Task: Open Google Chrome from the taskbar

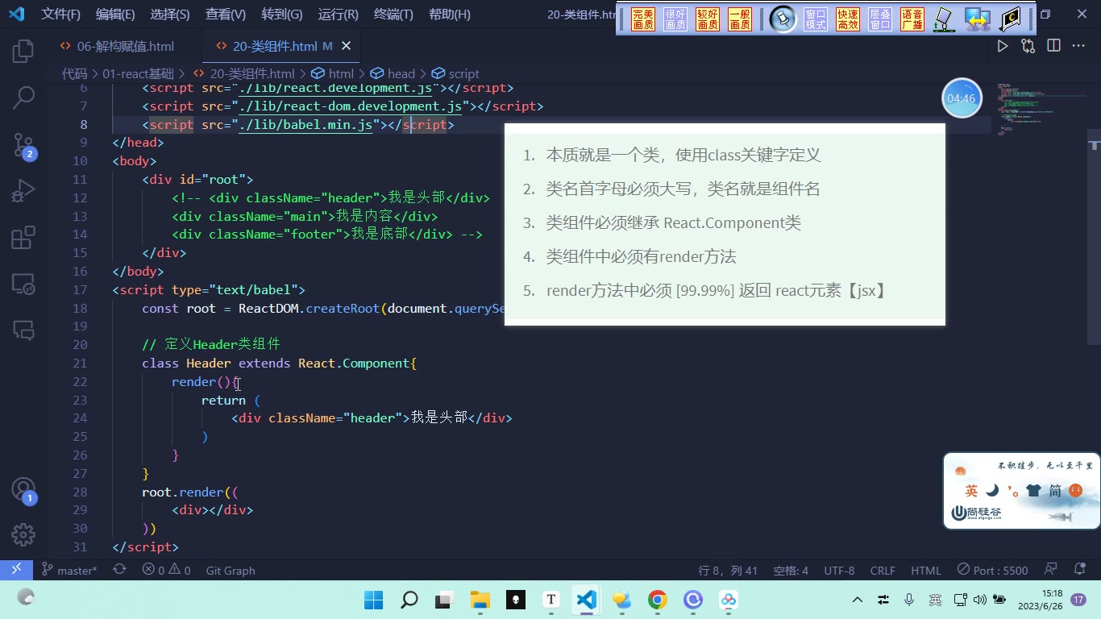Action: pos(658,600)
